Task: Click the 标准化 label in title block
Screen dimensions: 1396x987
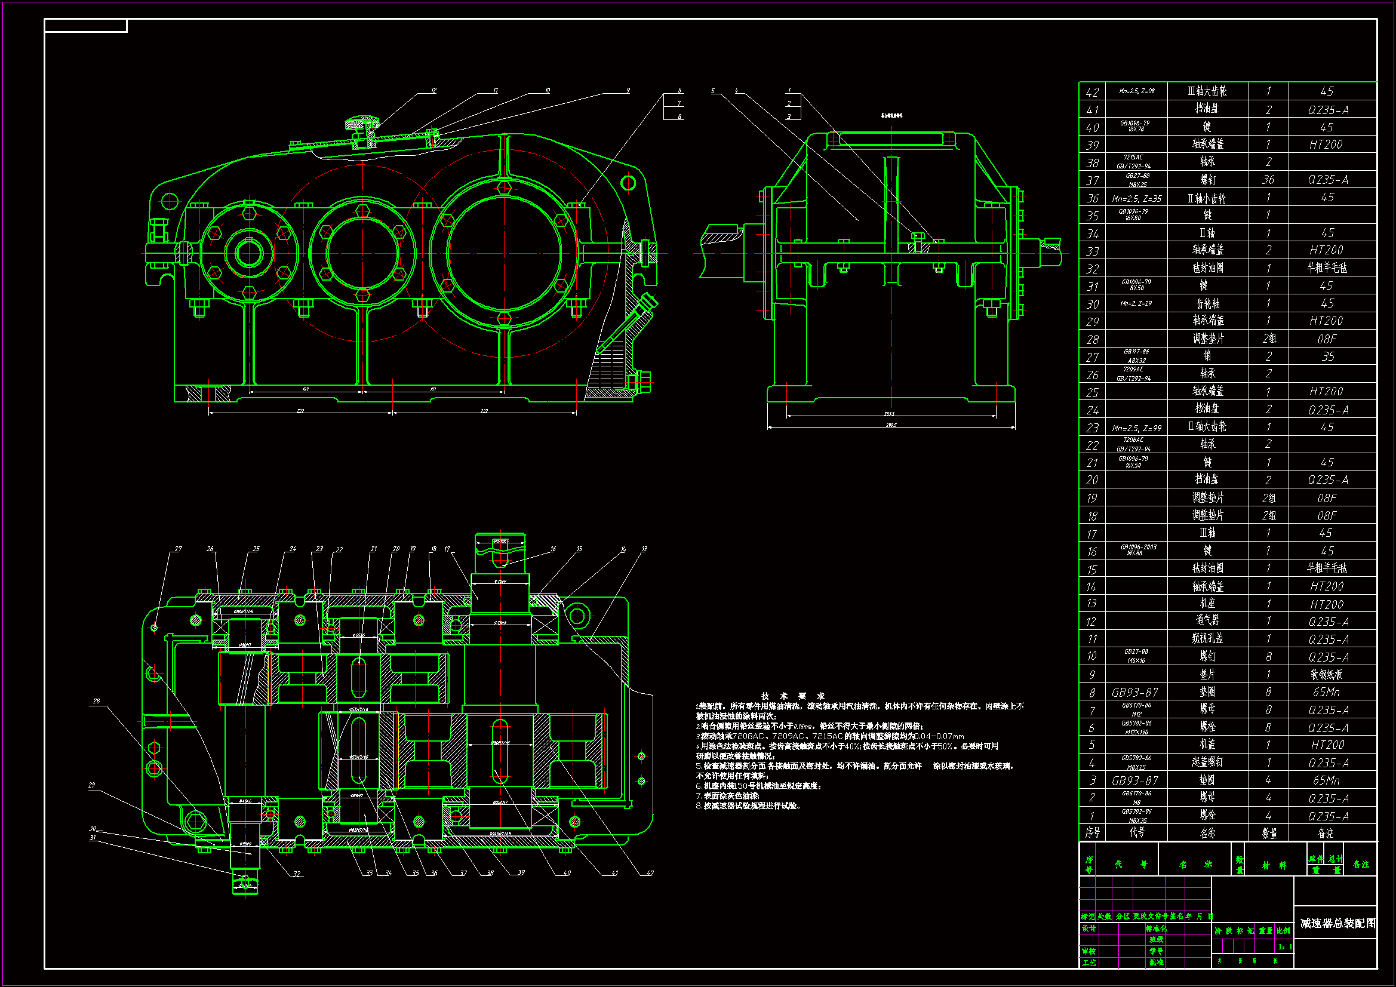Action: pos(1156,928)
